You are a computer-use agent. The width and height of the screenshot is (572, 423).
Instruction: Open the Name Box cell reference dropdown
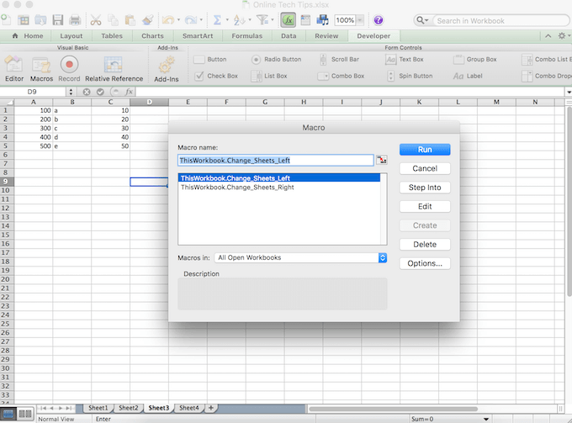(71, 91)
